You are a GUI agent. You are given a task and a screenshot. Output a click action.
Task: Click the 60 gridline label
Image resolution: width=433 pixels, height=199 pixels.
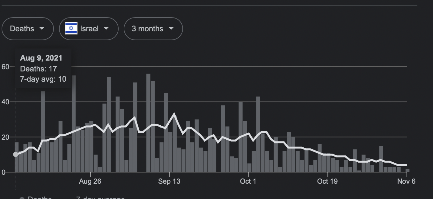[x=5, y=67]
